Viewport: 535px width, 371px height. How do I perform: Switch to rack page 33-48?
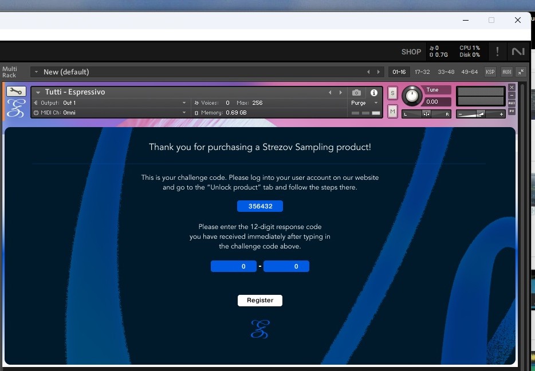coord(446,72)
